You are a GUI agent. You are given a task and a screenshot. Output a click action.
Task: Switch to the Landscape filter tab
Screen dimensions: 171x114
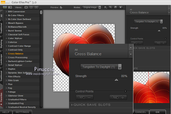[2, 59]
